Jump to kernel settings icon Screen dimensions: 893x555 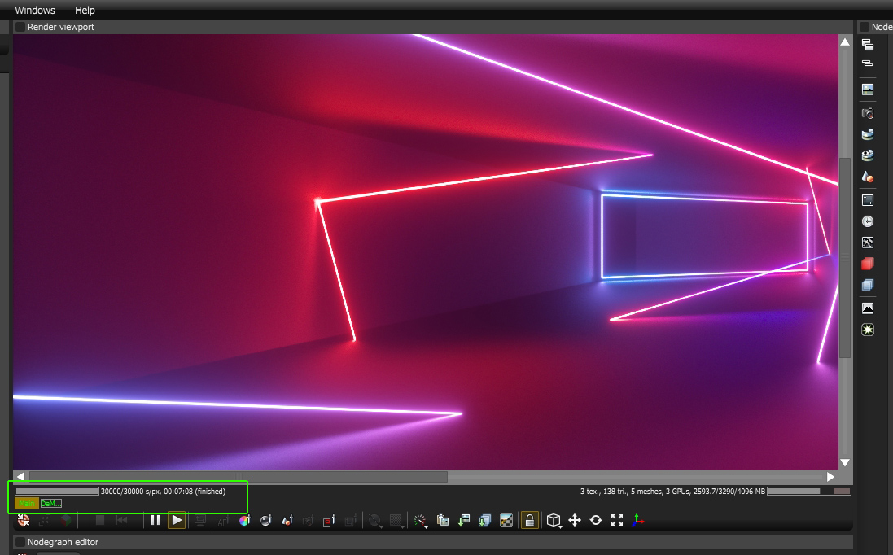click(x=868, y=243)
